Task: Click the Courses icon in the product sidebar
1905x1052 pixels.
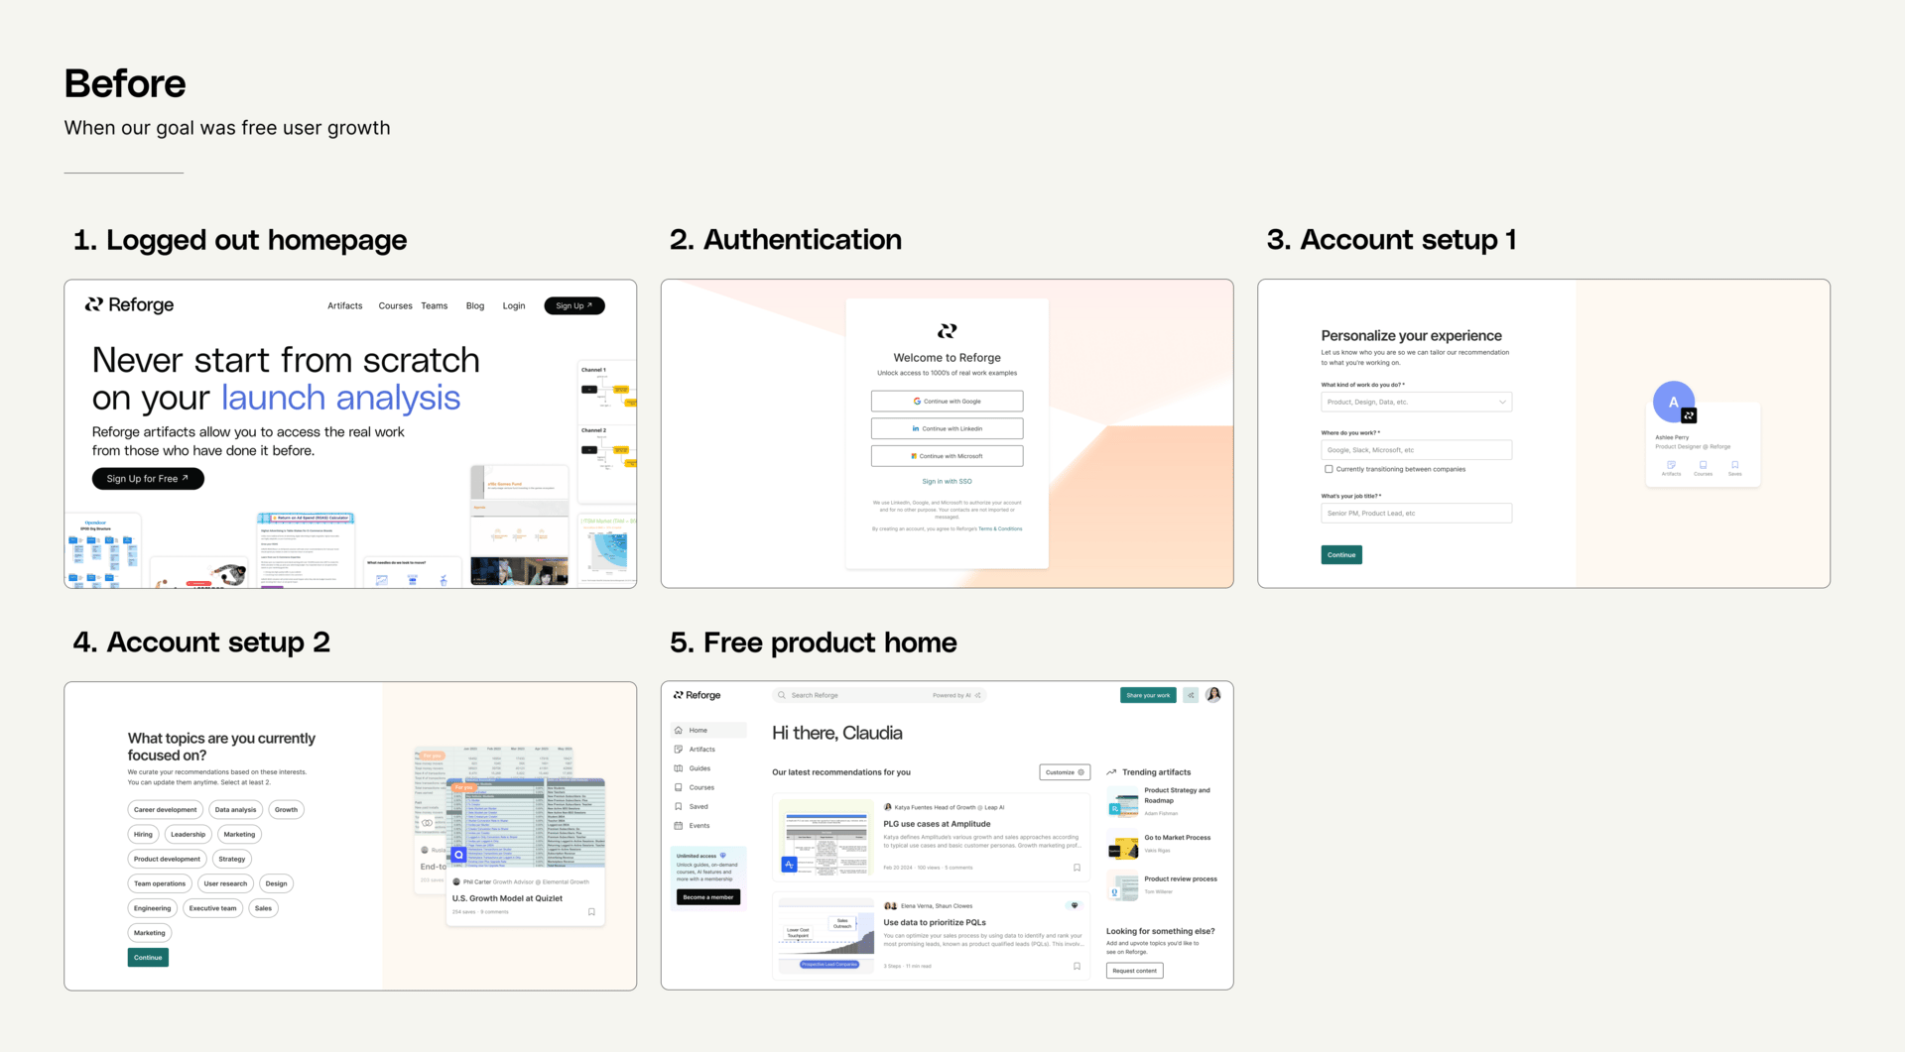Action: pos(679,787)
